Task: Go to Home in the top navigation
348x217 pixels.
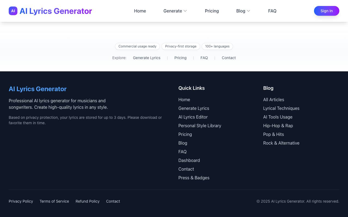Action: click(x=140, y=11)
